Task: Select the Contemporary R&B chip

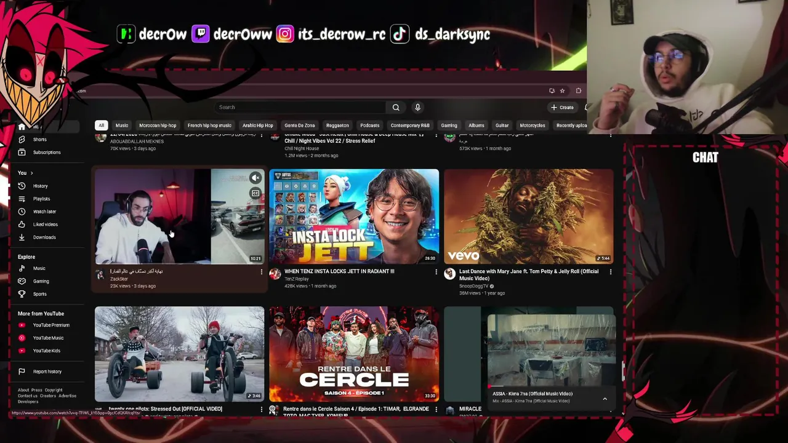Action: tap(410, 126)
